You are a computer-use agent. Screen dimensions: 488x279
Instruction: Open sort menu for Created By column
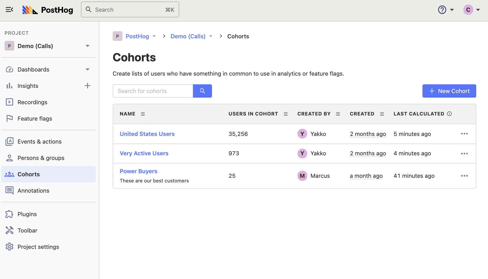tap(338, 114)
